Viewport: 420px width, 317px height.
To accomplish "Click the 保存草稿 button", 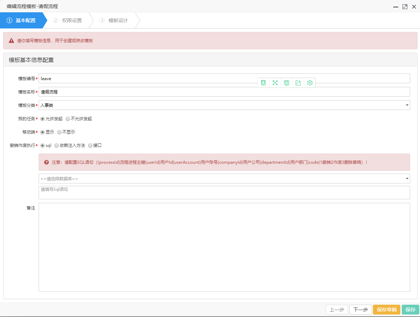I will point(387,310).
